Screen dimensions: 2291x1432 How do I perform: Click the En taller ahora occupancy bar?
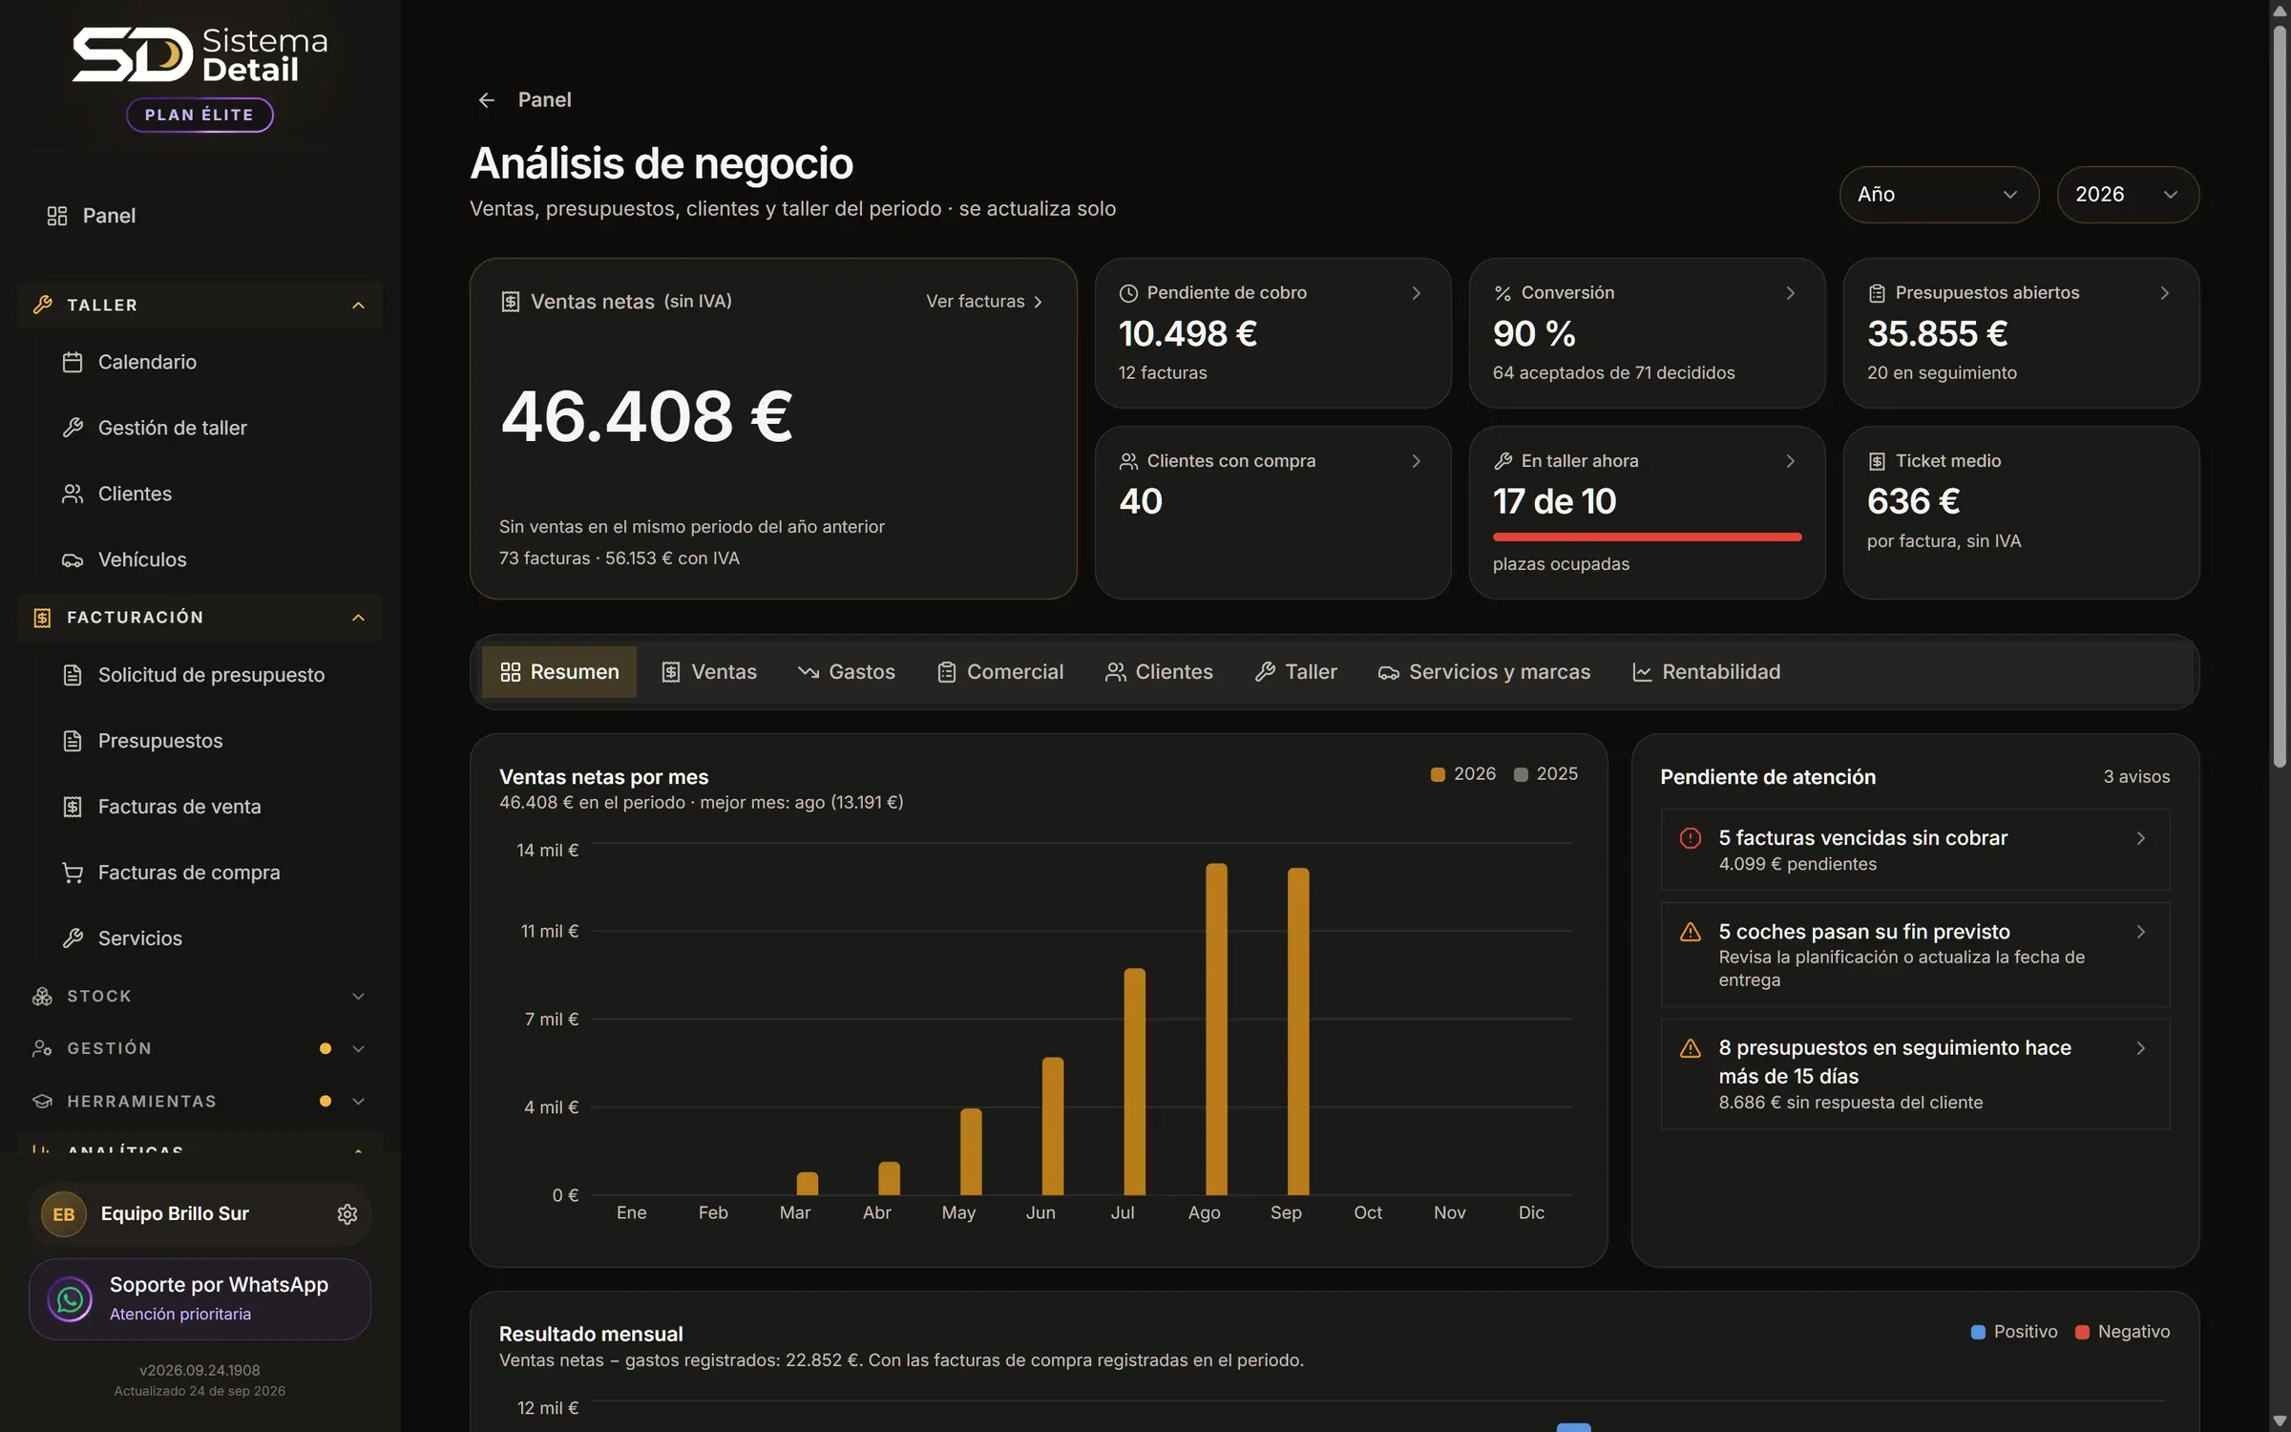point(1647,537)
